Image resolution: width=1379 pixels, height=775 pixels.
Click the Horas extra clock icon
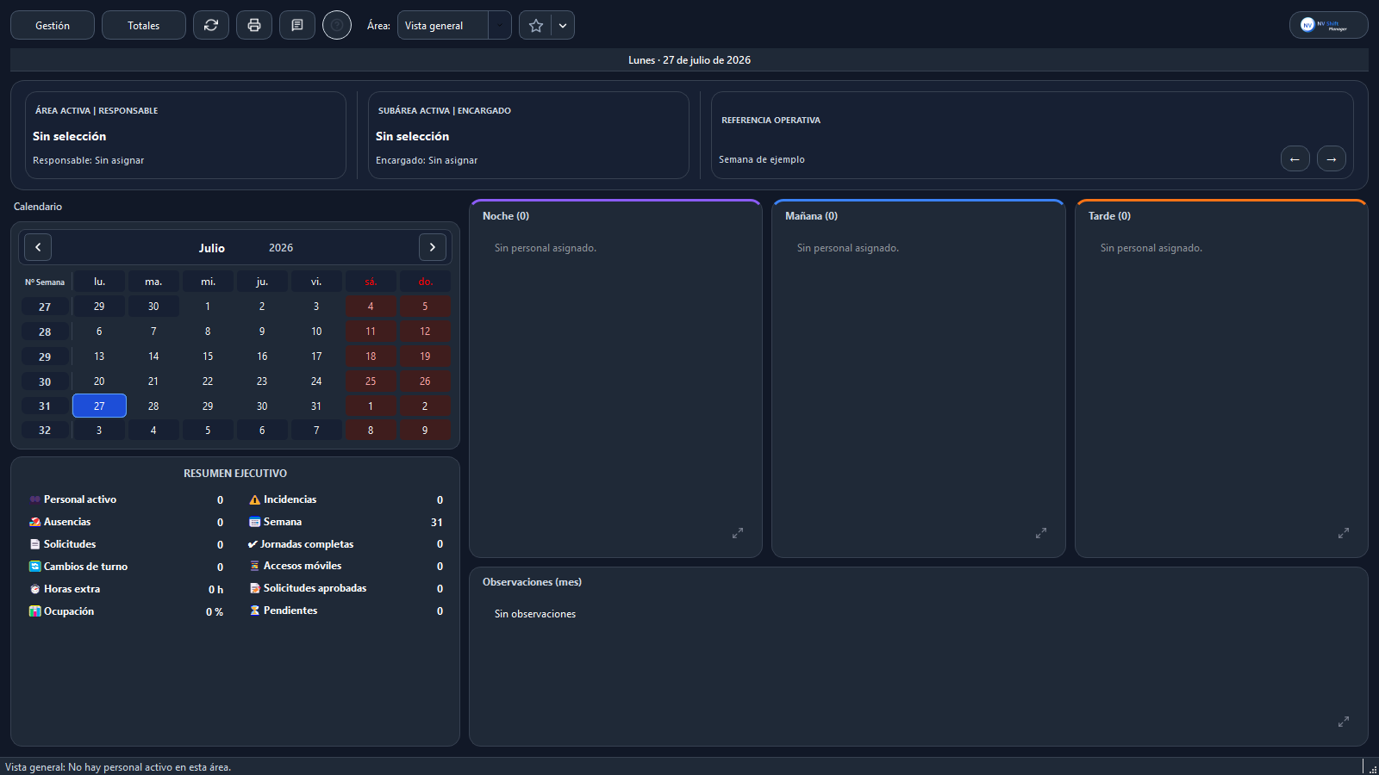tap(35, 589)
